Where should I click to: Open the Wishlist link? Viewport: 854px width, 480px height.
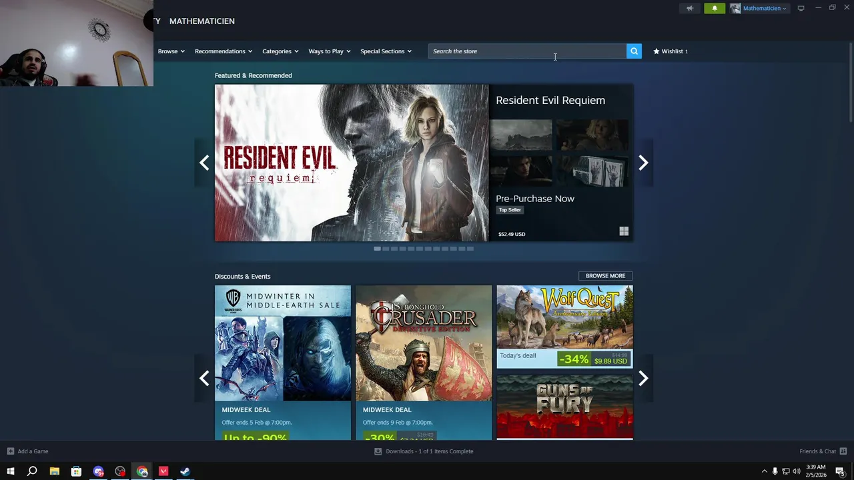point(671,51)
